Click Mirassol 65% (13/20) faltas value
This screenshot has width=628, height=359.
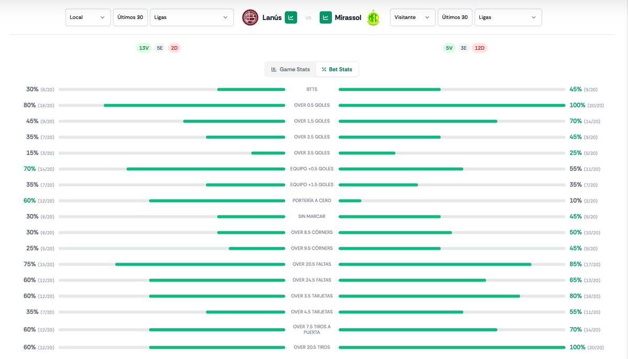point(585,280)
